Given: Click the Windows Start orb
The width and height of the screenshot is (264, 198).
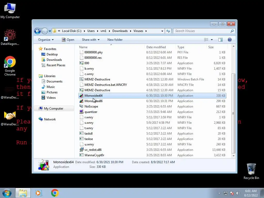Looking at the screenshot, I should click(x=7, y=193).
